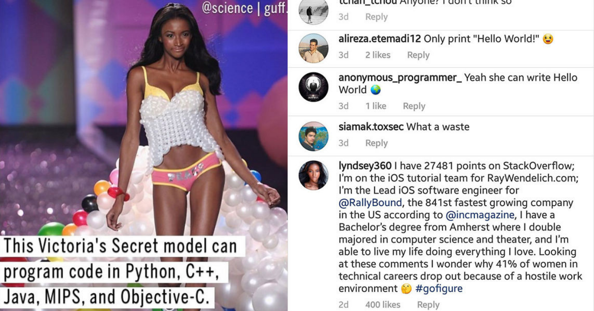Open alireza.etemadi12's profile avatar
This screenshot has width=594, height=311.
coord(313,48)
